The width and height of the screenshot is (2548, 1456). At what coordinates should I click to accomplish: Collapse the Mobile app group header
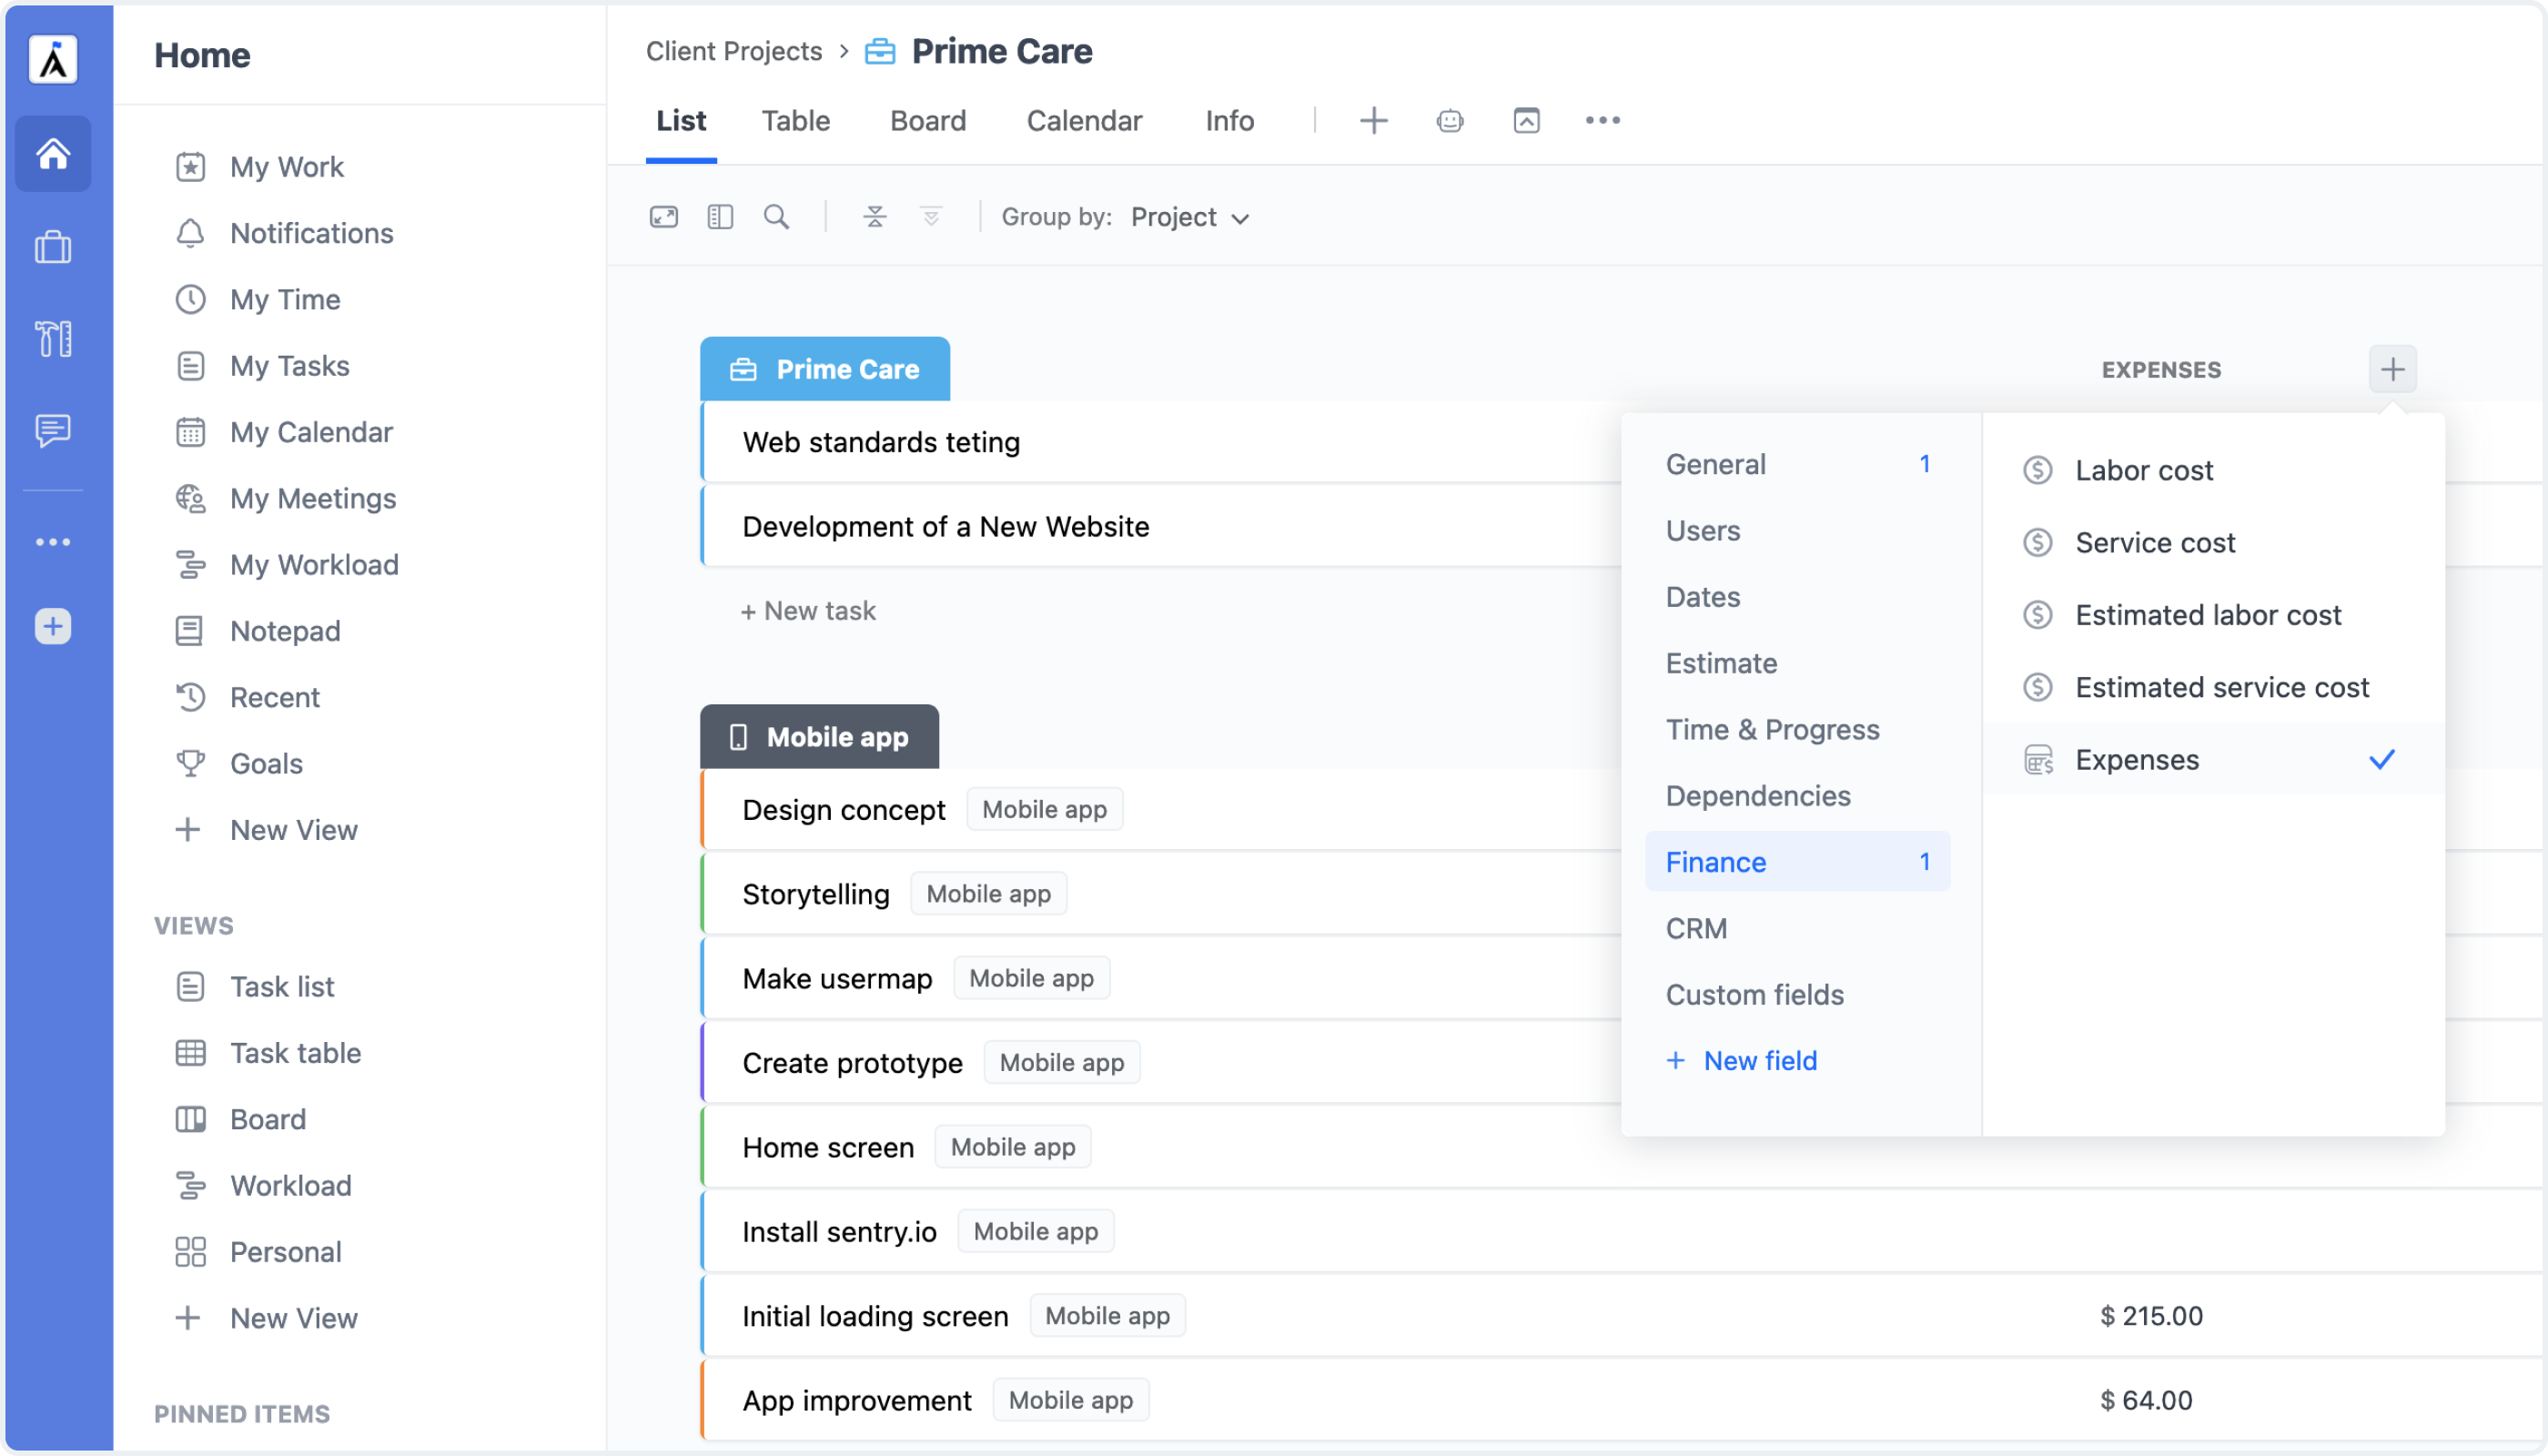coord(819,737)
